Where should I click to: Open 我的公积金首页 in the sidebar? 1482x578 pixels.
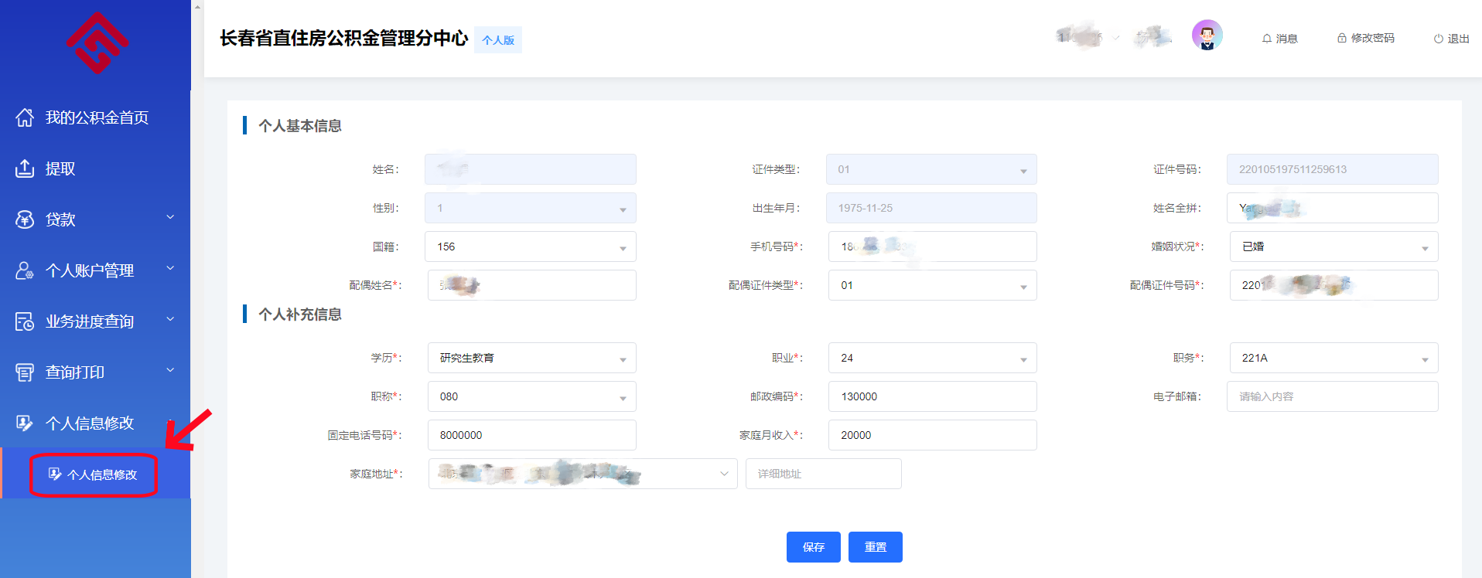[x=95, y=117]
